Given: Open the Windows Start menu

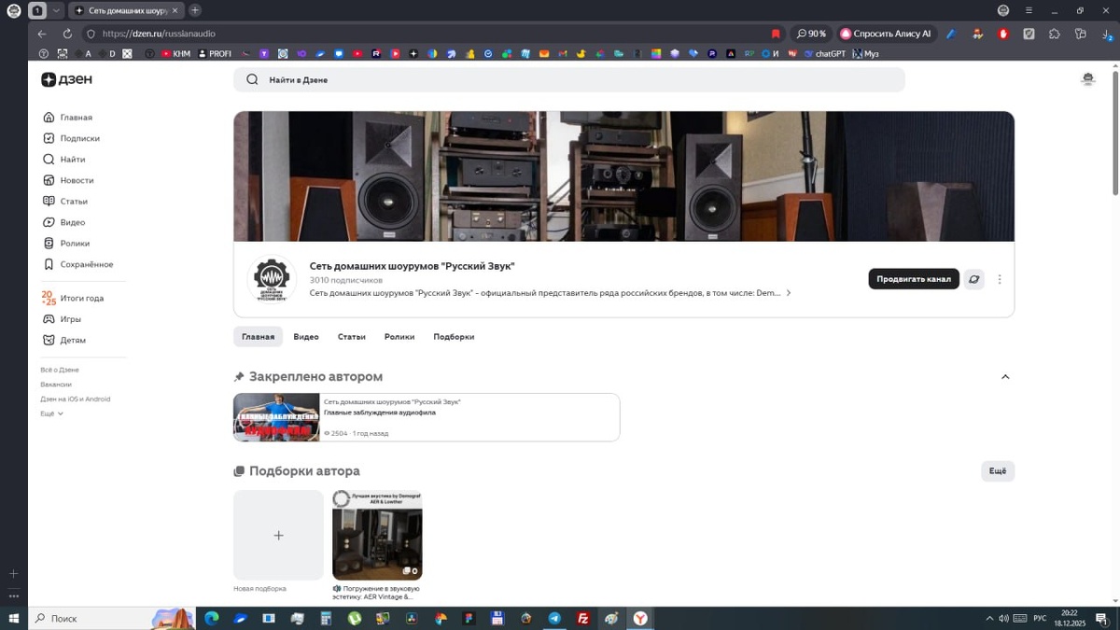Looking at the screenshot, I should [14, 618].
